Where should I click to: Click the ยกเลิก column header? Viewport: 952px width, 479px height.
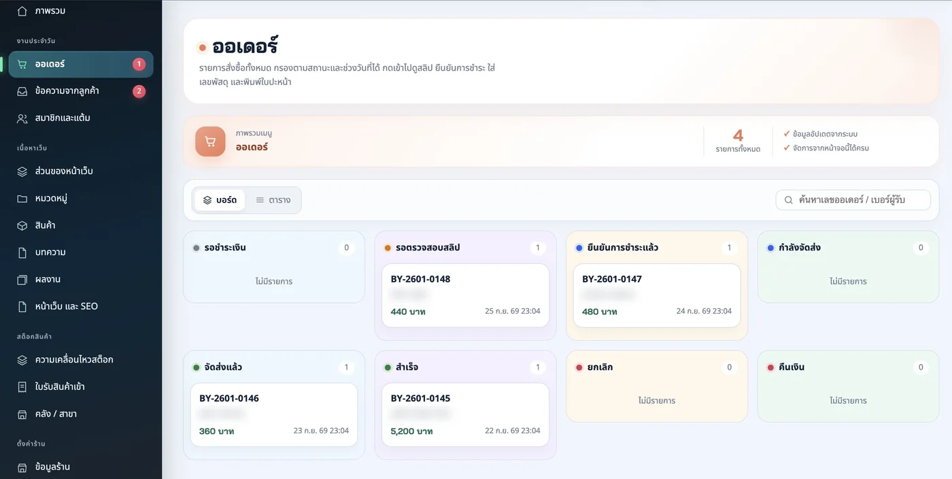point(657,367)
